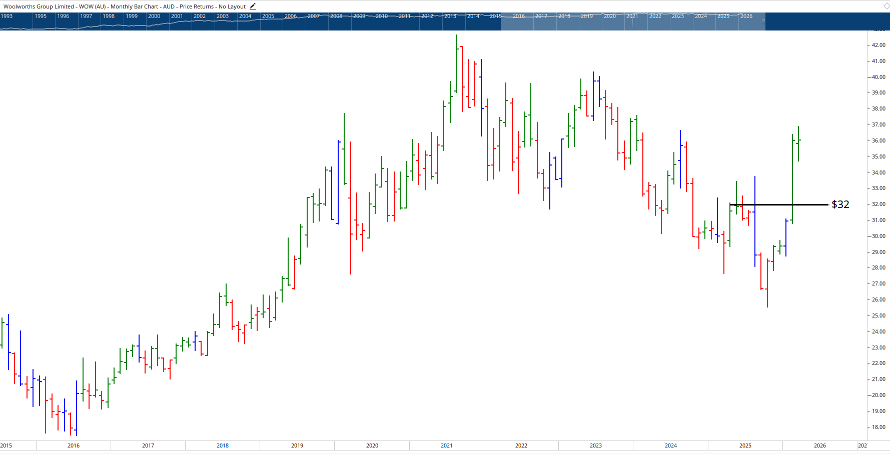Click the right grip handle of the date range selector
This screenshot has height=454, width=890.
(764, 21)
